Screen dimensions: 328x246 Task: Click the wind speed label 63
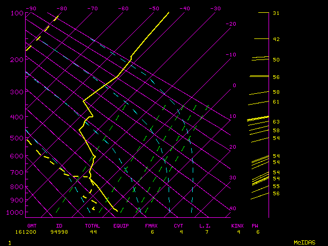pos(276,122)
